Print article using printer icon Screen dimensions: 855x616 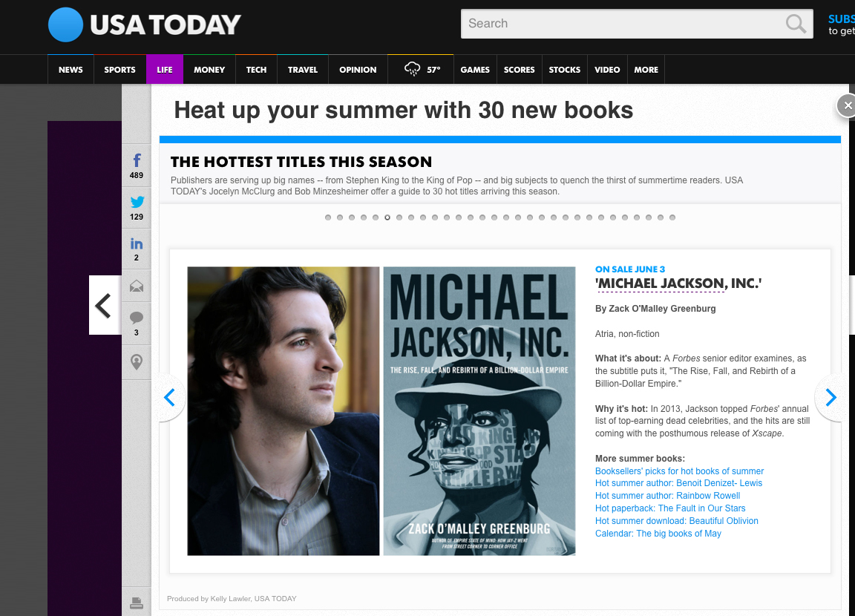[x=137, y=603]
